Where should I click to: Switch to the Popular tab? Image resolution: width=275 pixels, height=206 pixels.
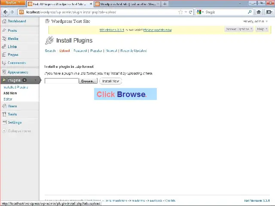96,51
